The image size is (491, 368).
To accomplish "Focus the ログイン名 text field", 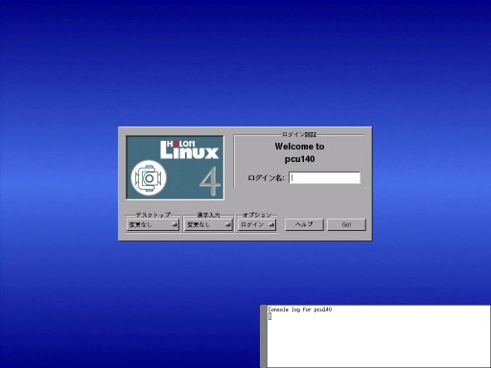I will (324, 177).
